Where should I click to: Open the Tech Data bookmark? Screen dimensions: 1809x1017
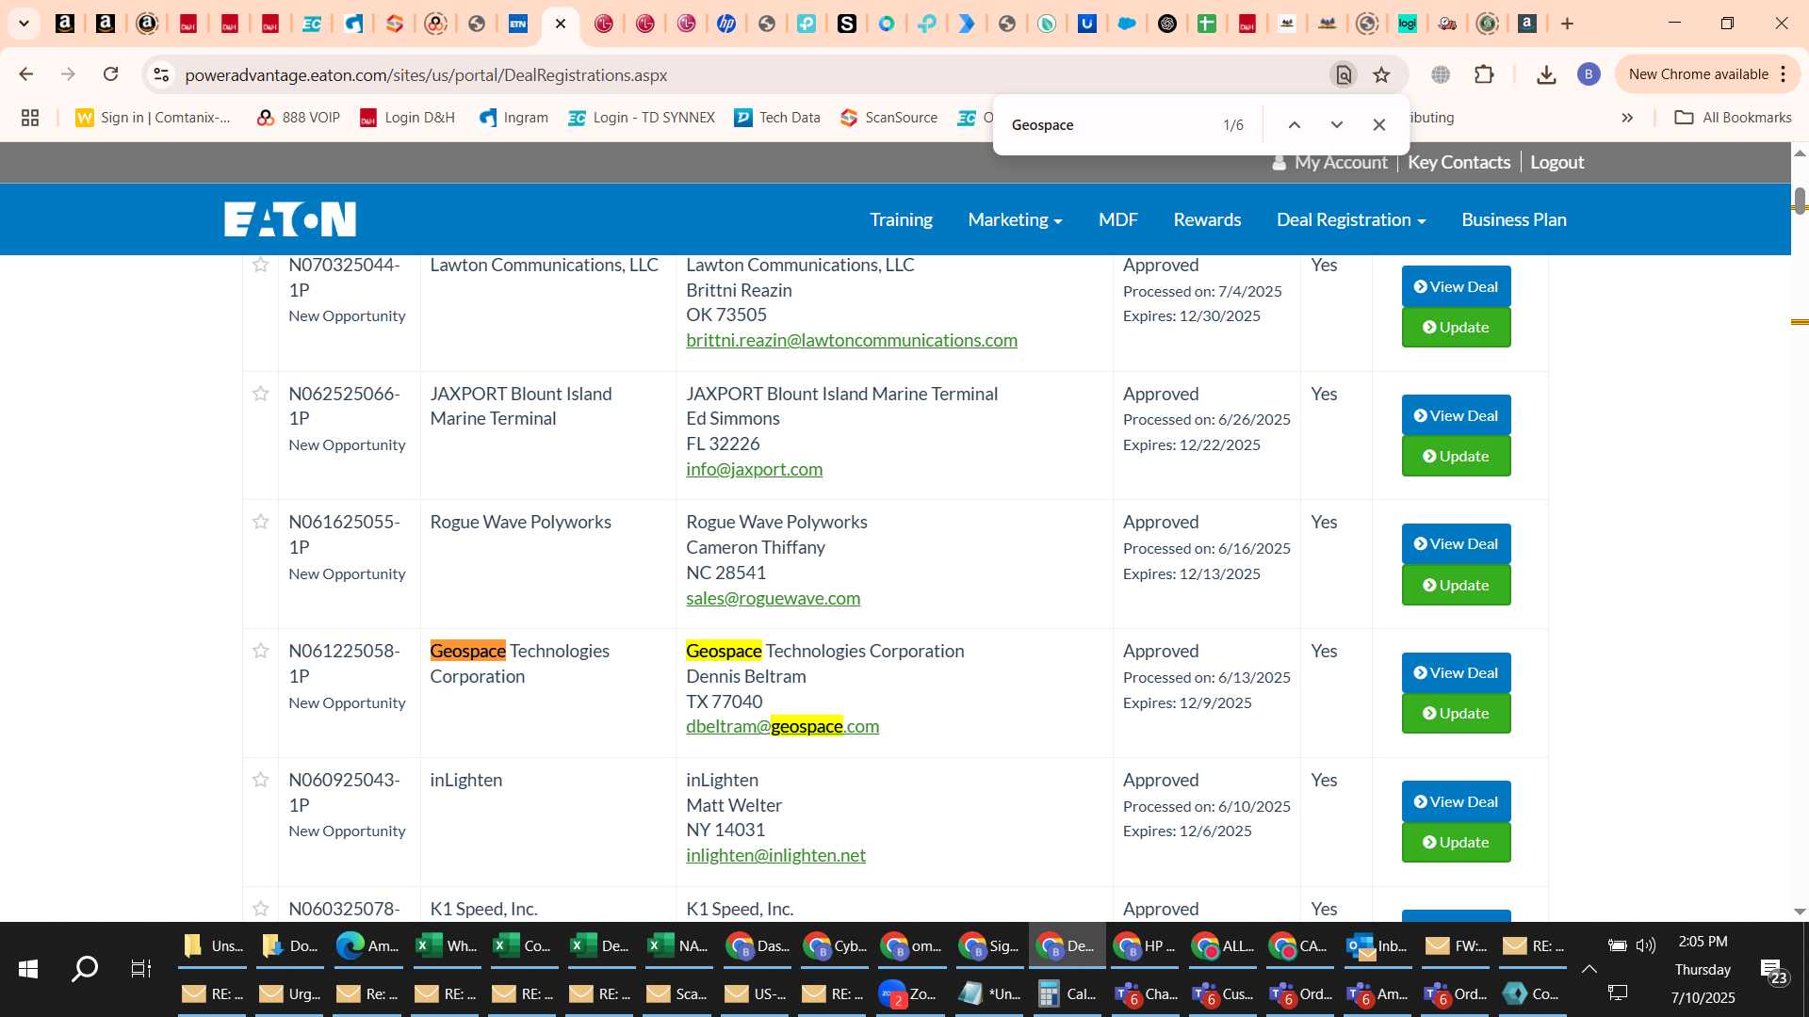[777, 118]
